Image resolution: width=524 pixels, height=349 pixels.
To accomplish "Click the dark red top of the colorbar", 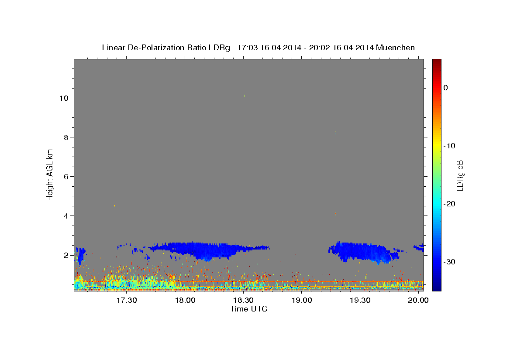I will coord(437,62).
